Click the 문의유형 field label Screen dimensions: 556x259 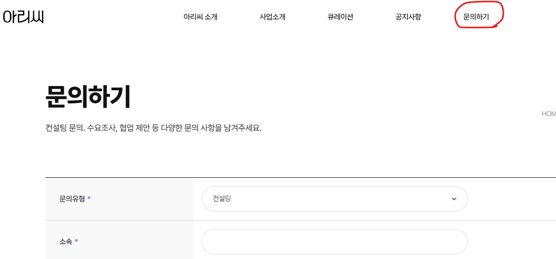click(x=72, y=199)
